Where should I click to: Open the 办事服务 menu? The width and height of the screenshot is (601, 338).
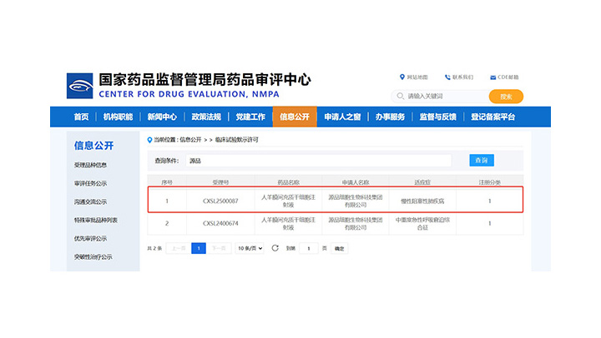point(390,117)
